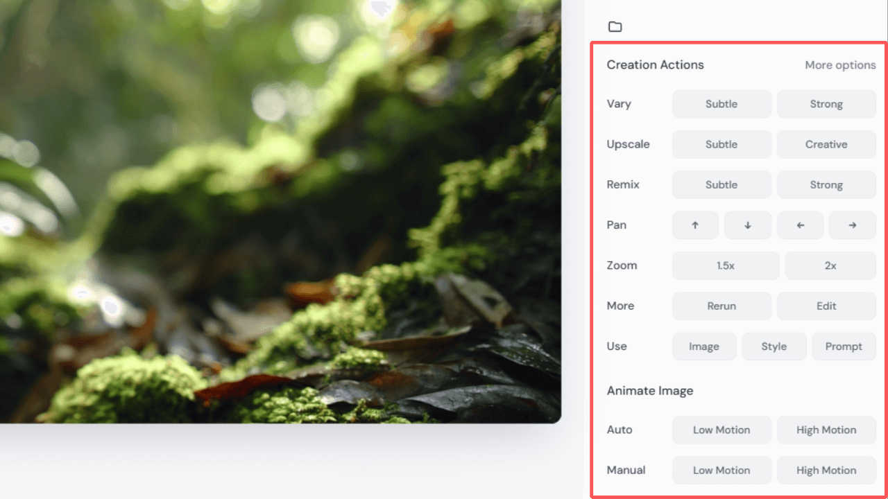The image size is (888, 499).
Task: Click the Auto row label
Action: 620,430
